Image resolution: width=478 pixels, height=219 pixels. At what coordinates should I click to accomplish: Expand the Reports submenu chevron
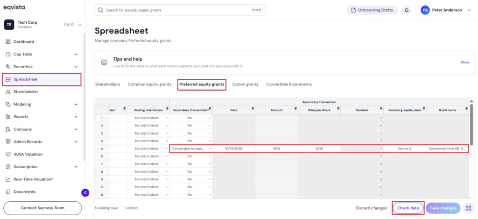click(76, 117)
